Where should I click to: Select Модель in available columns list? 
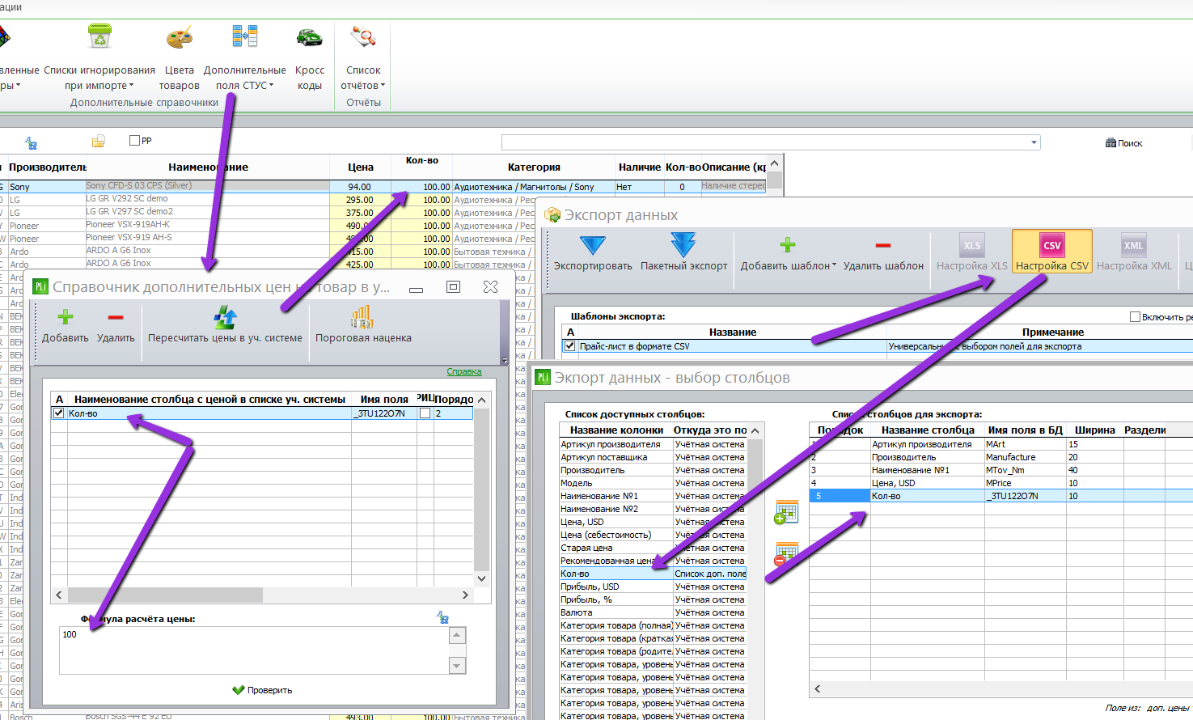click(x=654, y=483)
